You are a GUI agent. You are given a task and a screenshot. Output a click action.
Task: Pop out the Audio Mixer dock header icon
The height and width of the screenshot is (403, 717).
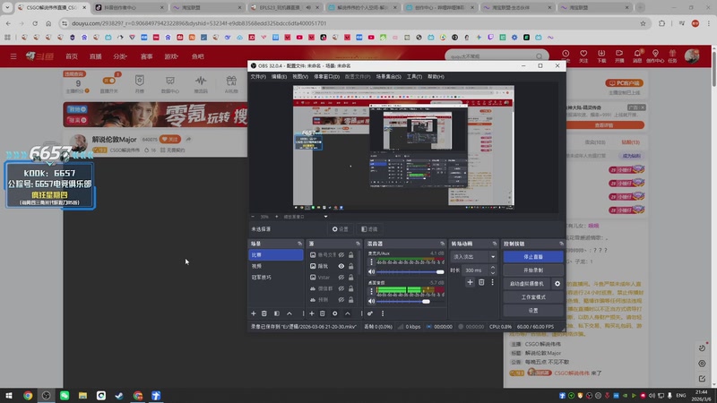click(x=442, y=244)
